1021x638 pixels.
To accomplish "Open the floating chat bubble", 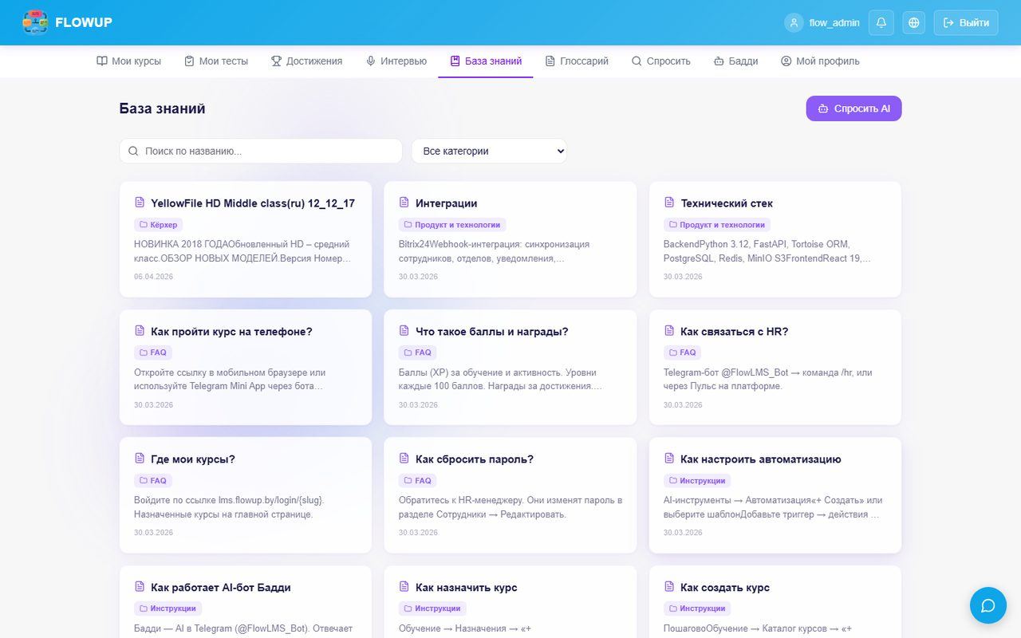I will (987, 605).
